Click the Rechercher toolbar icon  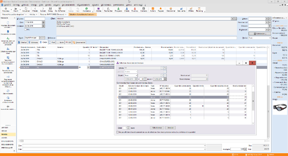108,10
